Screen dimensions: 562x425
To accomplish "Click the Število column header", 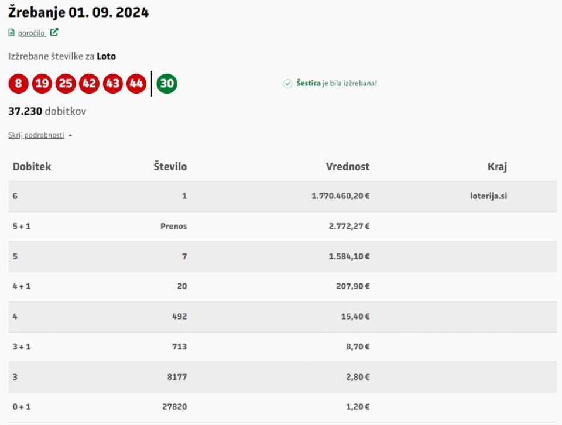I will coord(170,167).
